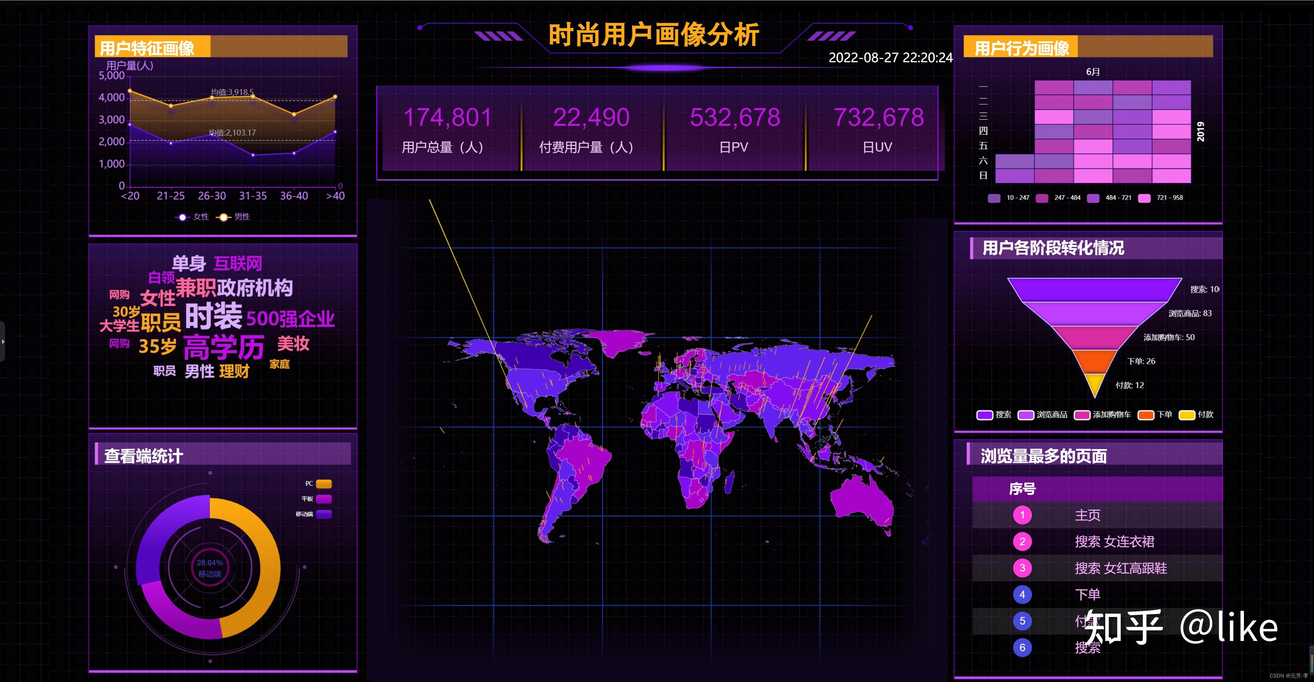Click the 用户各阶段转化情况 panel title
Image resolution: width=1314 pixels, height=682 pixels.
1053,248
